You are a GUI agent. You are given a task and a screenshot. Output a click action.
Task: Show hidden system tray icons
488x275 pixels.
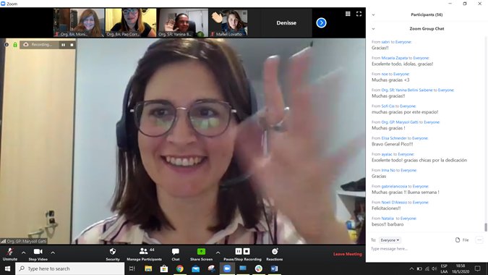[411, 268]
